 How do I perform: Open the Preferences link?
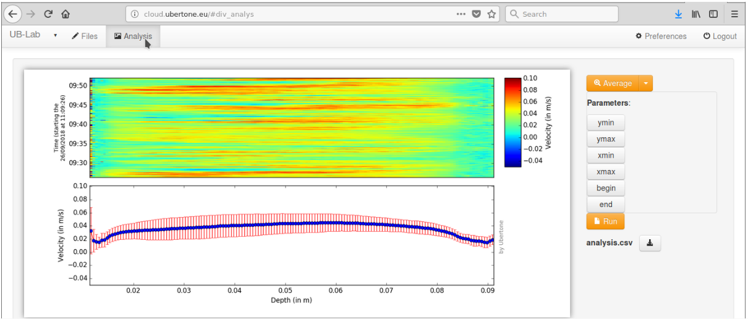click(x=661, y=36)
